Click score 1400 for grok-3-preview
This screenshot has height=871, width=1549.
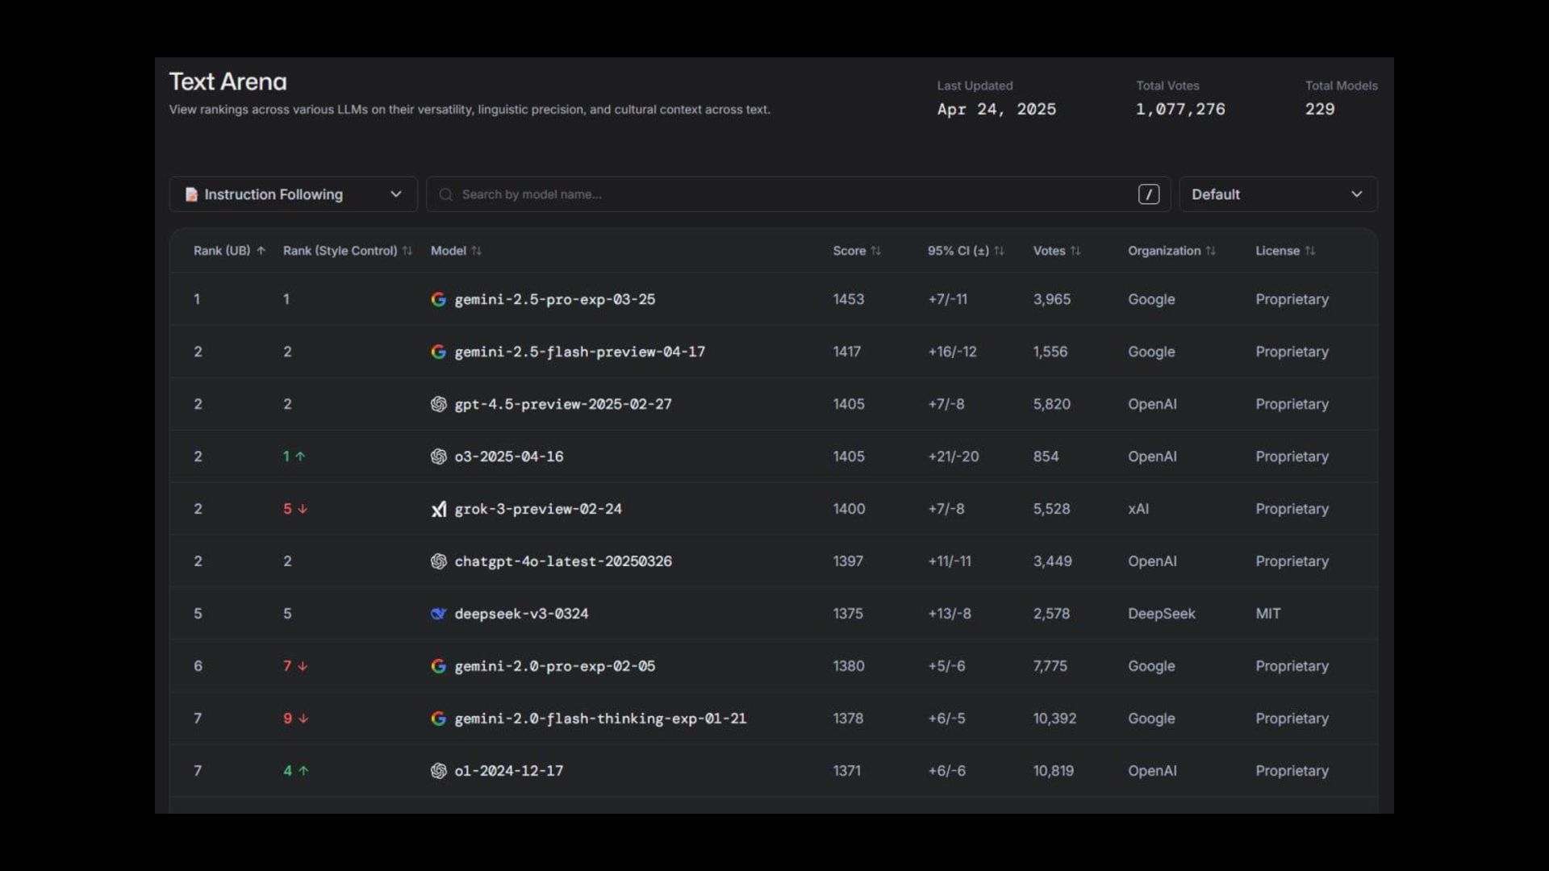849,509
